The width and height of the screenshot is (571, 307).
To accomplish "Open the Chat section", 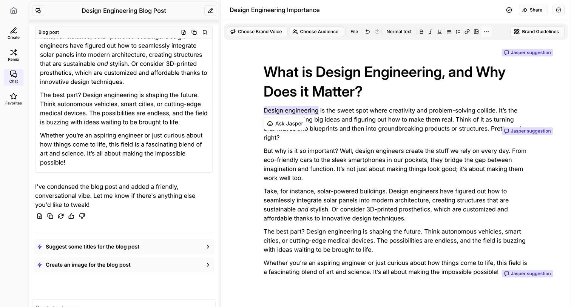I will coord(14,77).
